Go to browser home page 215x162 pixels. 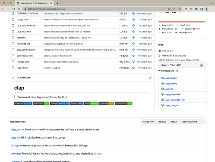click(x=19, y=9)
